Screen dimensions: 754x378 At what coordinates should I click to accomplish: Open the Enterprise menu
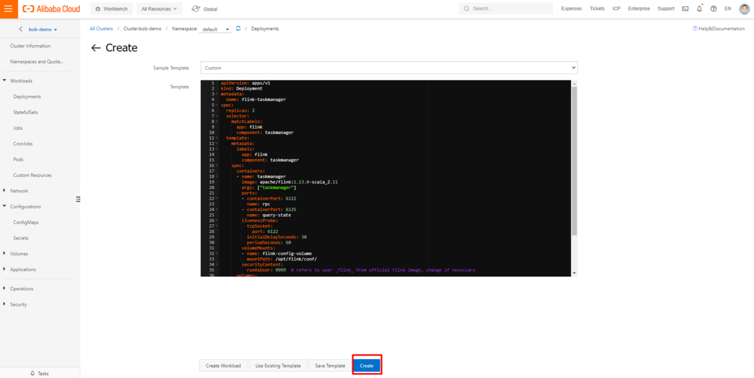[x=639, y=9]
